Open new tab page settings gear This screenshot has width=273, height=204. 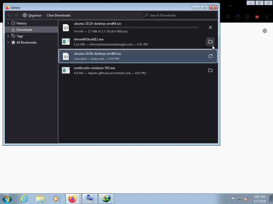(x=265, y=31)
